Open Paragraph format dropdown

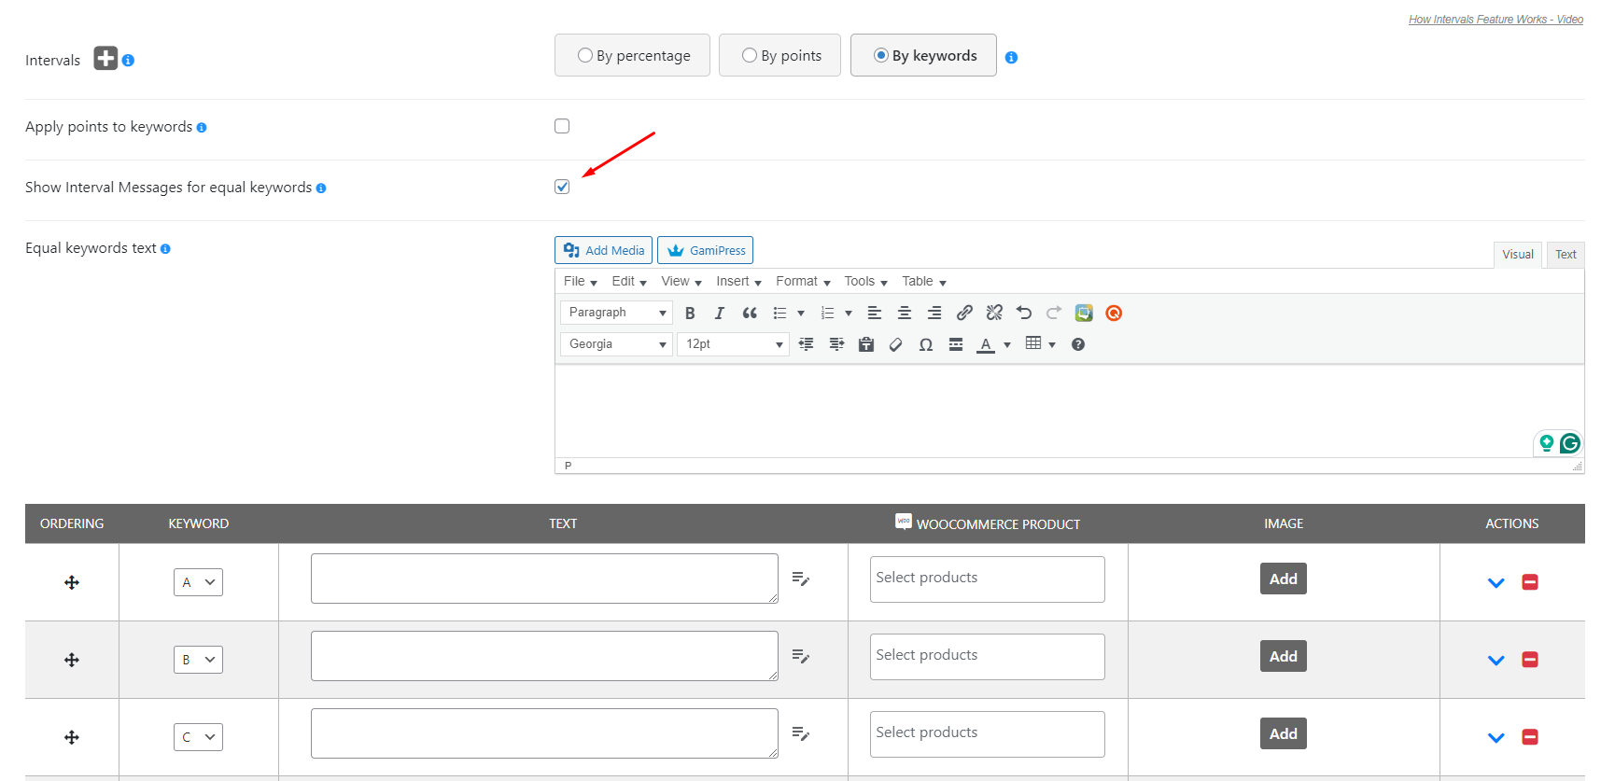[616, 313]
